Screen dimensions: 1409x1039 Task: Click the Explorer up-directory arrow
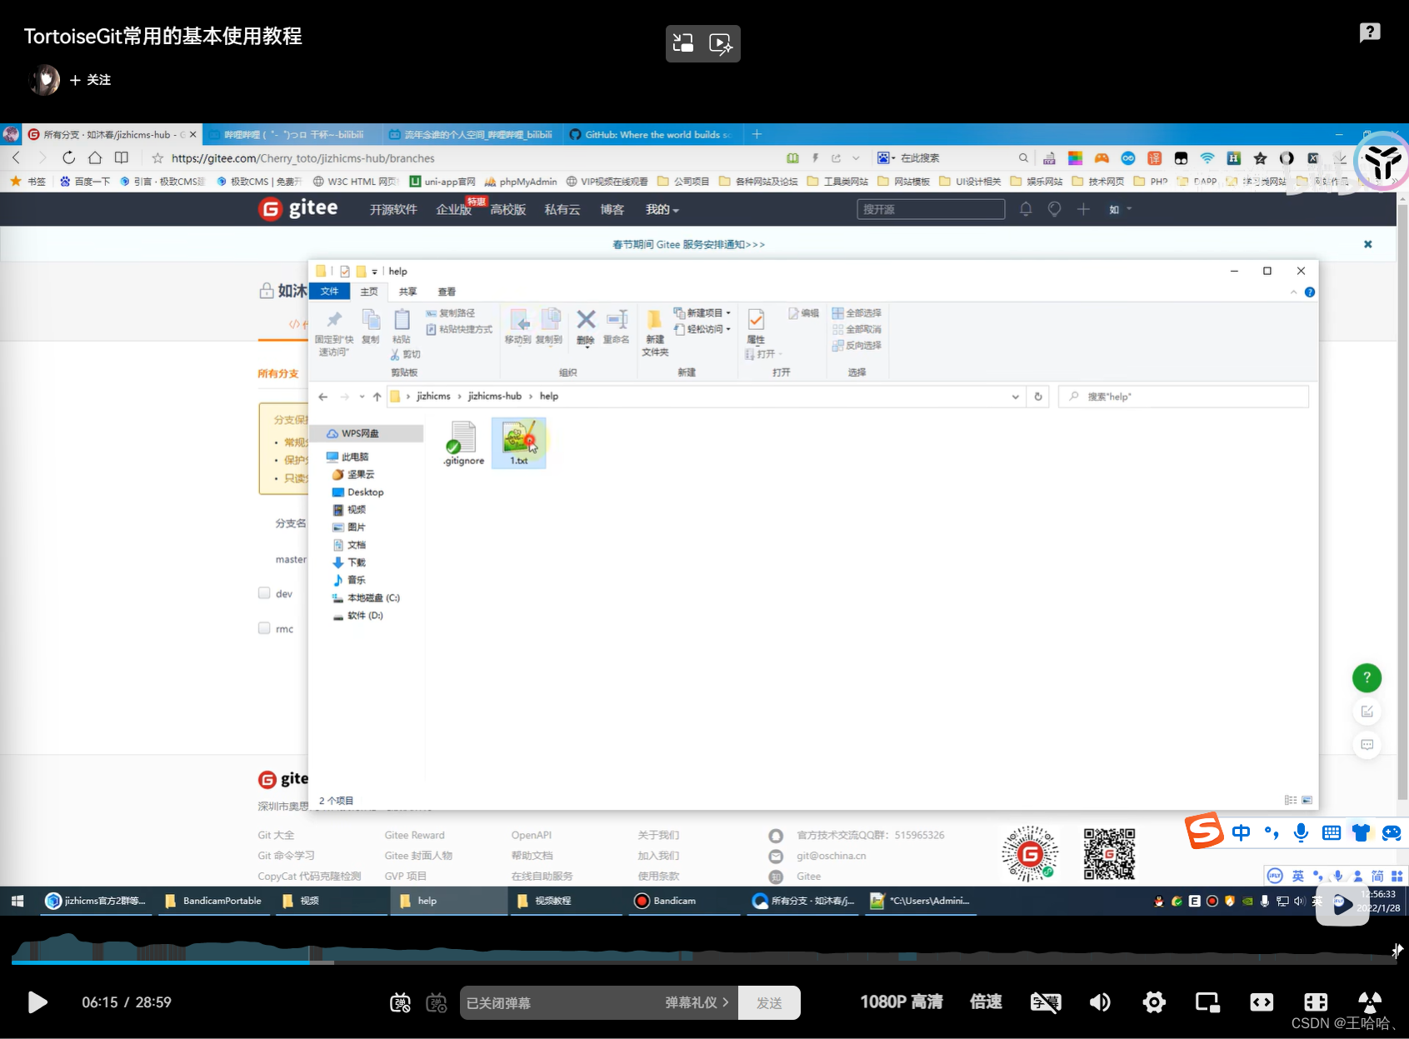(x=377, y=397)
